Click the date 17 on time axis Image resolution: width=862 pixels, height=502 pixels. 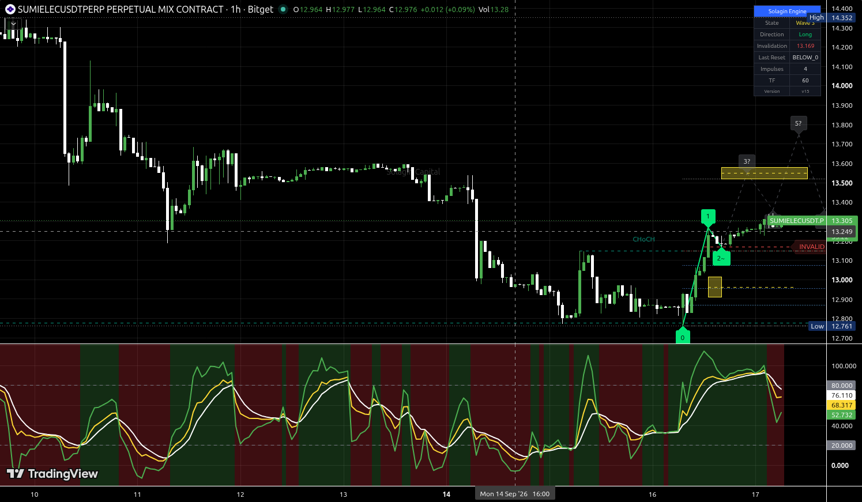(x=755, y=495)
